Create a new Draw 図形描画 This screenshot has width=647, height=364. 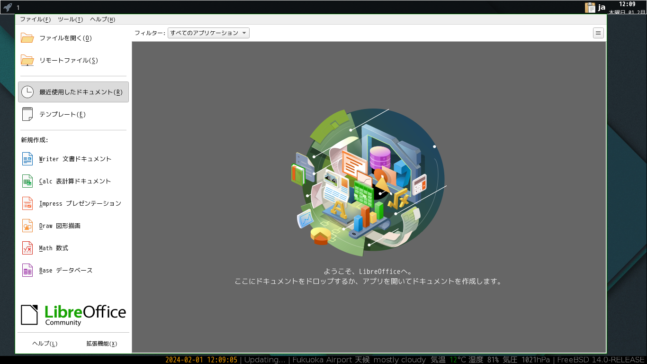pos(60,226)
